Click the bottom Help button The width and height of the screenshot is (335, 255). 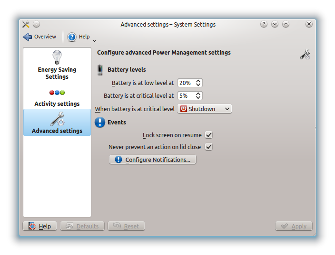coord(40,226)
